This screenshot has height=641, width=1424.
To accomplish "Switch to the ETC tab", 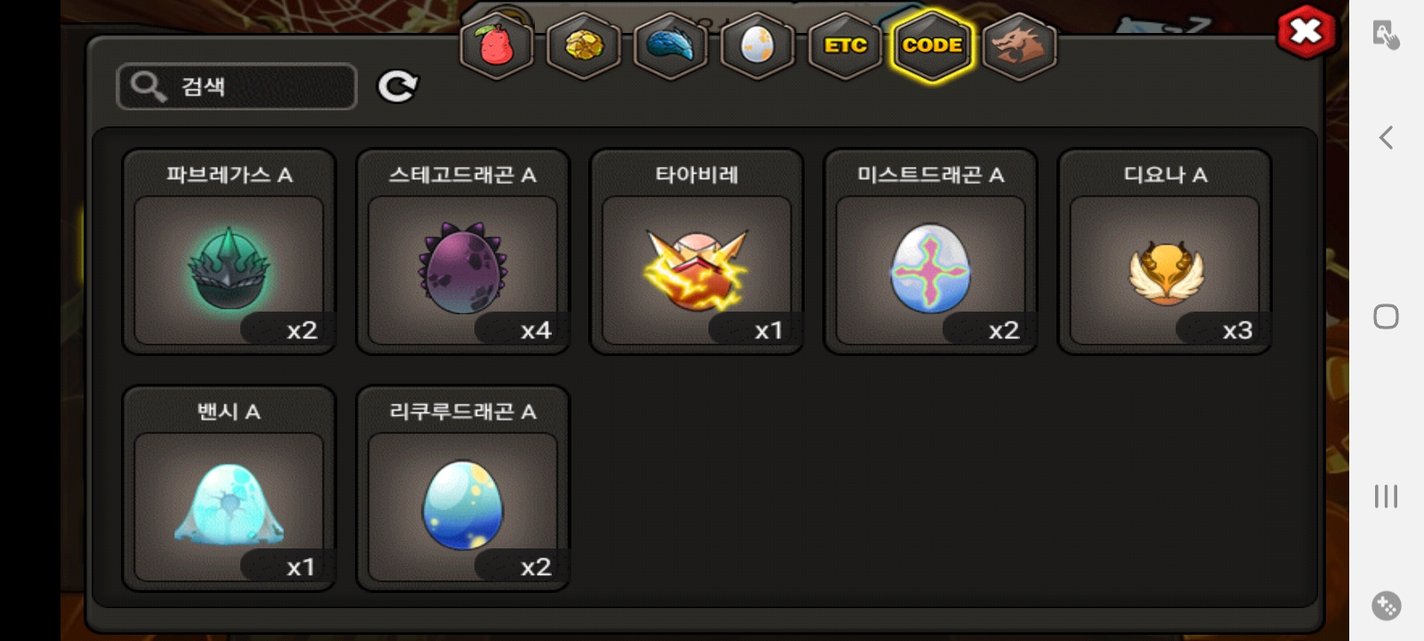I will [x=845, y=45].
